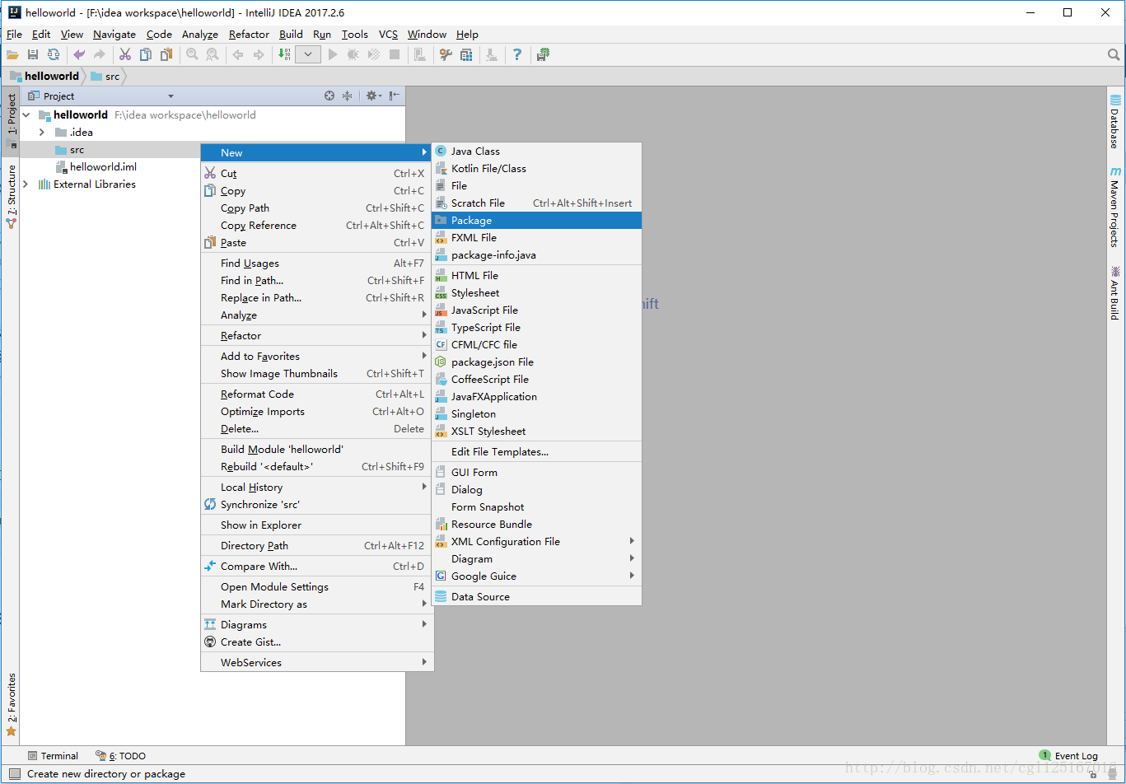Collapse the helloworld project root node
The height and width of the screenshot is (784, 1126).
(x=26, y=114)
